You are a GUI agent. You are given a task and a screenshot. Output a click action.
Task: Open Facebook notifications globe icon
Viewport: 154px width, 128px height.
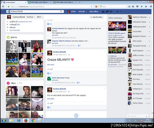click(x=111, y=12)
